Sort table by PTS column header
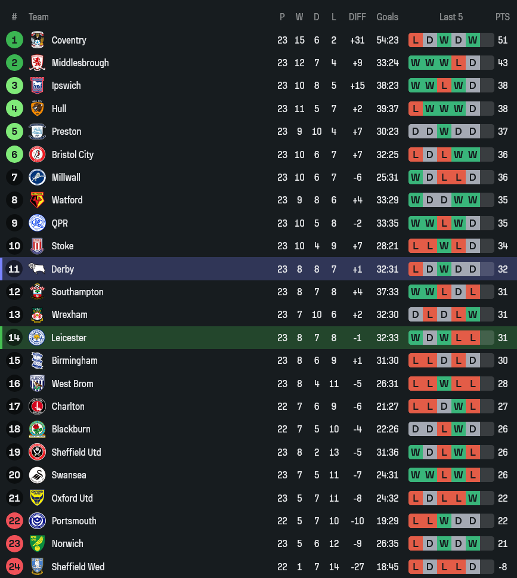The image size is (517, 578). [502, 17]
